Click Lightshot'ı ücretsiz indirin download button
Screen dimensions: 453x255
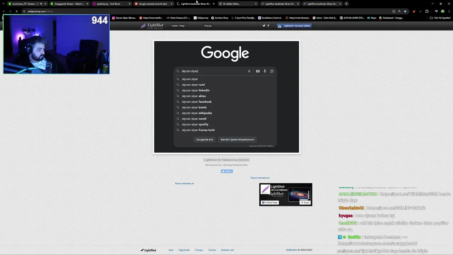(294, 26)
